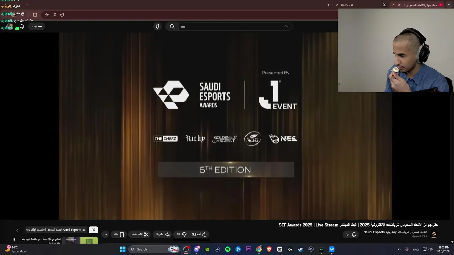The height and width of the screenshot is (255, 454).
Task: Open the volume speaker tray icon
Action: pos(431,249)
